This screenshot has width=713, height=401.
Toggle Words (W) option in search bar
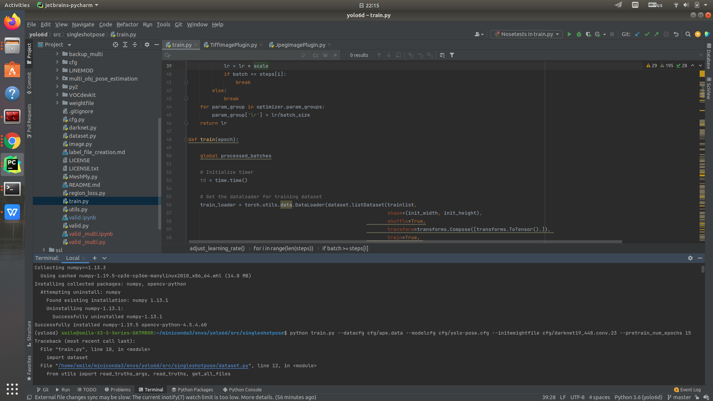[325, 55]
